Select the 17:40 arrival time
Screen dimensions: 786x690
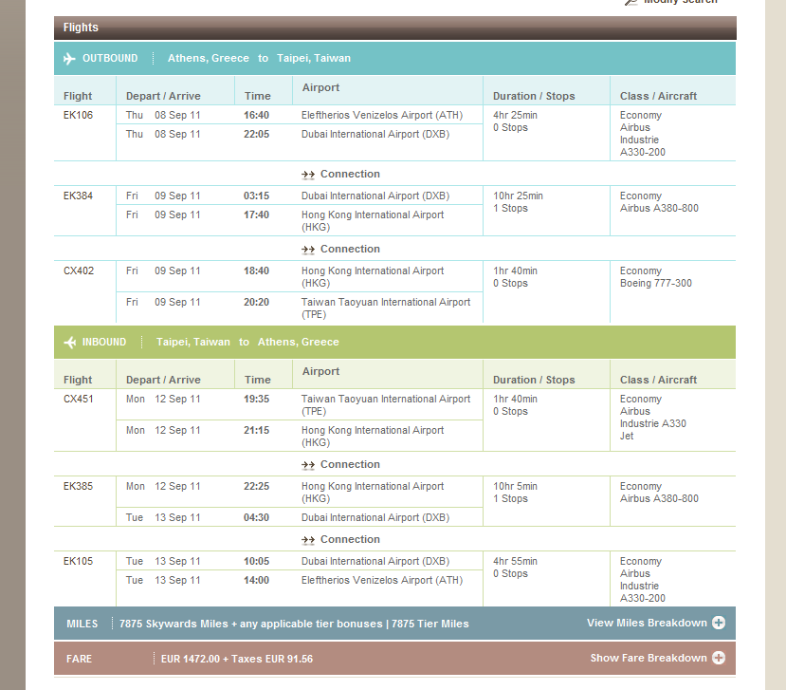pos(257,214)
